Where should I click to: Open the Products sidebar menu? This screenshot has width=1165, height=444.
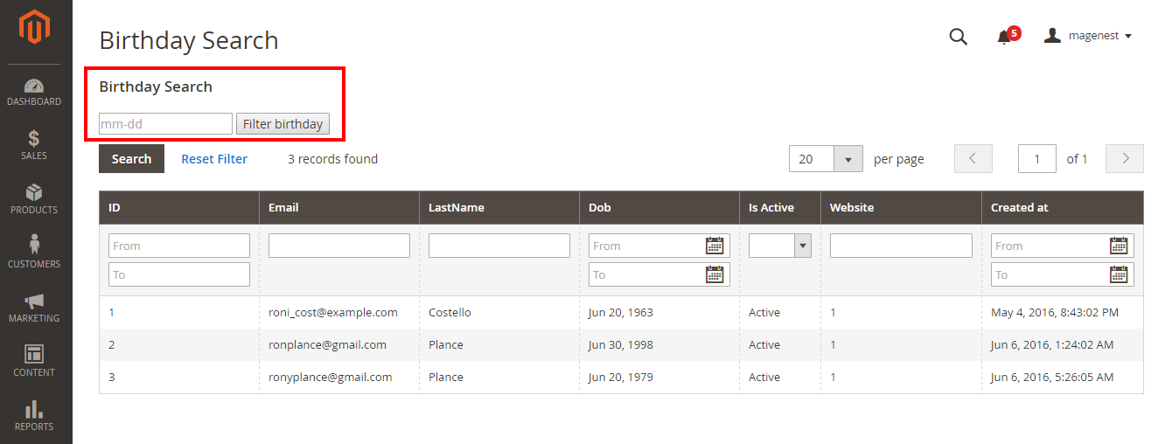pyautogui.click(x=35, y=200)
